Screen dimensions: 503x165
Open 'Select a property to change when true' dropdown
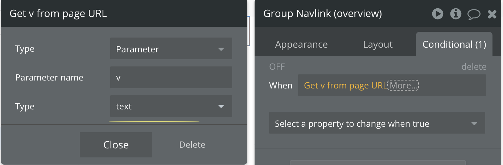point(377,123)
